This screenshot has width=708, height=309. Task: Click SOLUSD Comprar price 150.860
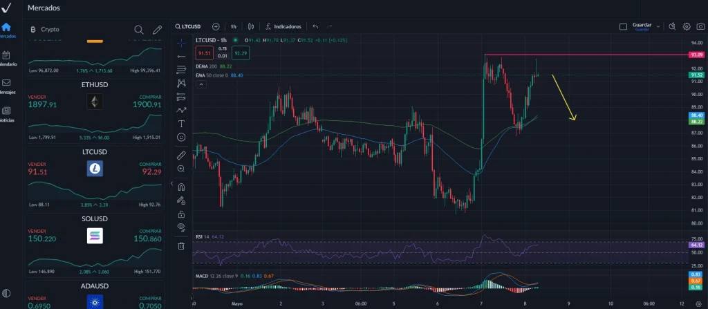click(147, 239)
